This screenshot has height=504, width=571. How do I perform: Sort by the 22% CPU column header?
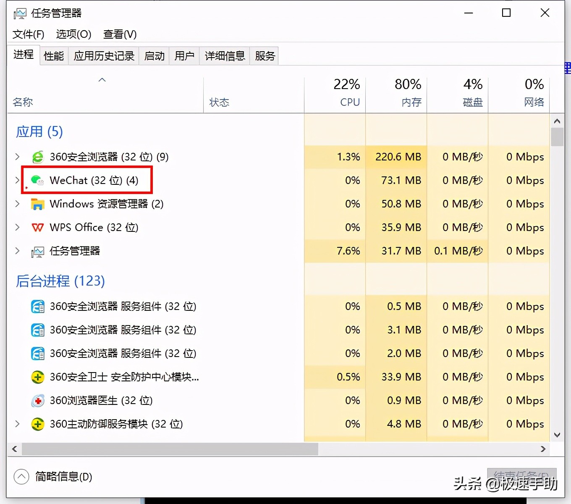point(335,95)
